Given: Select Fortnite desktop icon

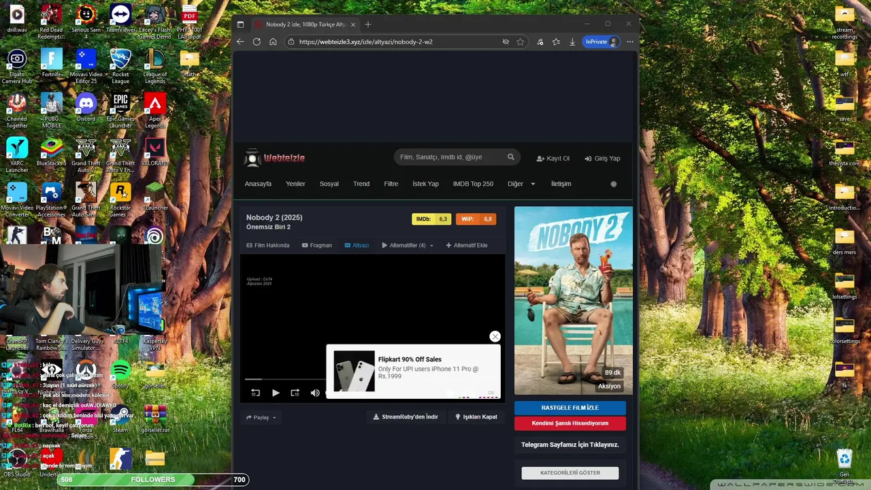Looking at the screenshot, I should pos(52,63).
